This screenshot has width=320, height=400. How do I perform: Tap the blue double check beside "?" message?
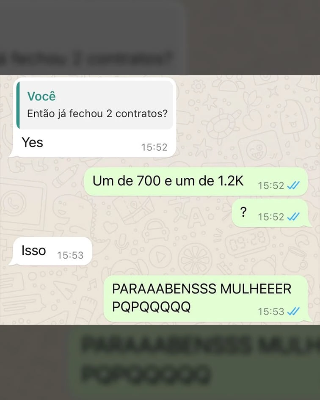coord(293,217)
